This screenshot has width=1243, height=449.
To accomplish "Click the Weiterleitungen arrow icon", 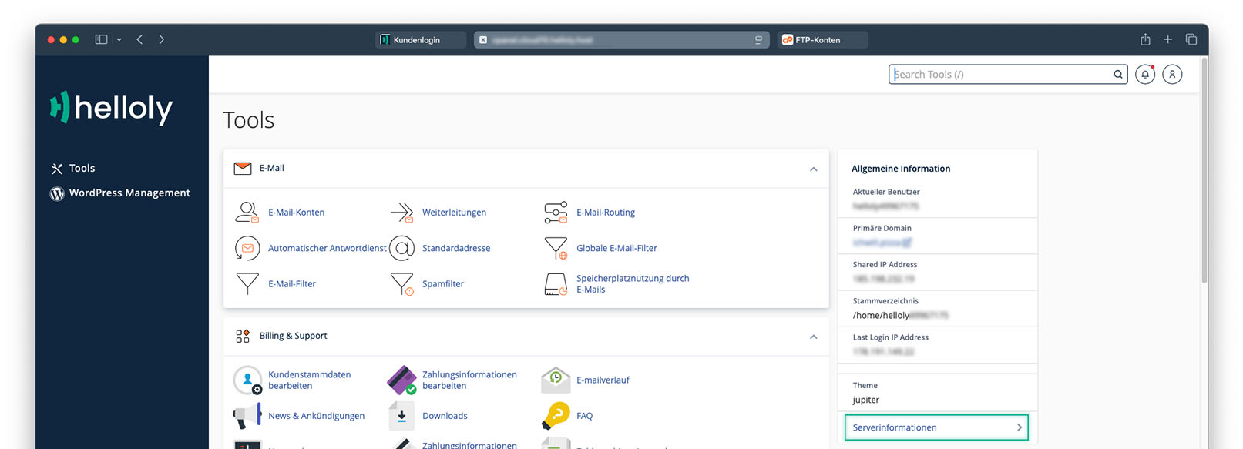I will (401, 213).
